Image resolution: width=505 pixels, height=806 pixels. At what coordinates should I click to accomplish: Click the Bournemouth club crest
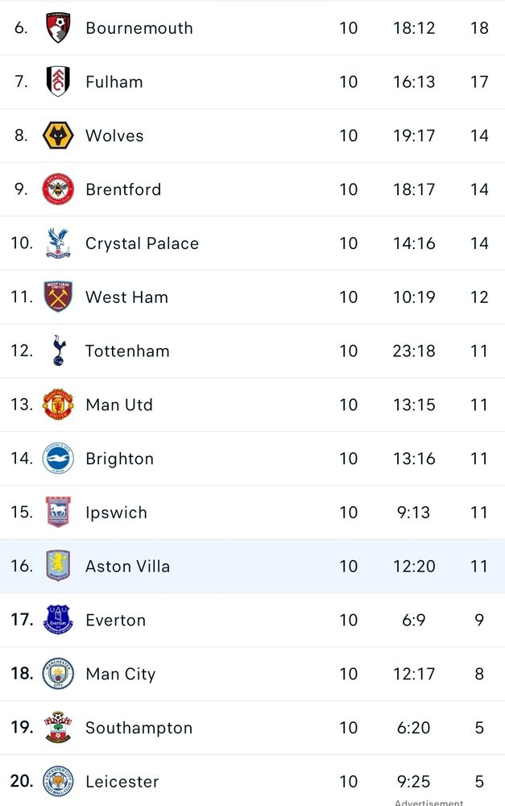point(58,27)
